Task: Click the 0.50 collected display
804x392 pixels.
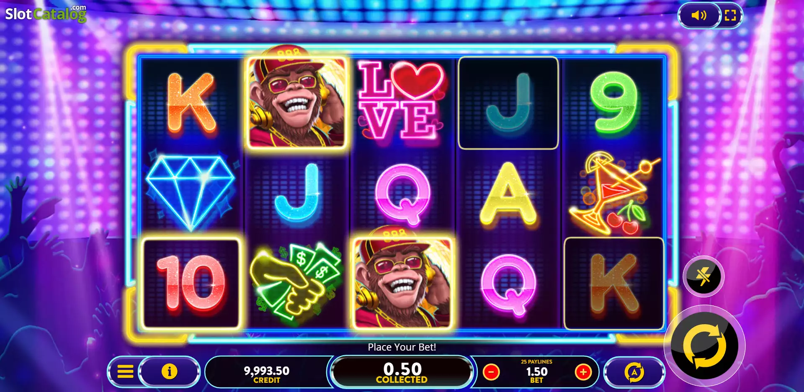Action: [x=402, y=372]
